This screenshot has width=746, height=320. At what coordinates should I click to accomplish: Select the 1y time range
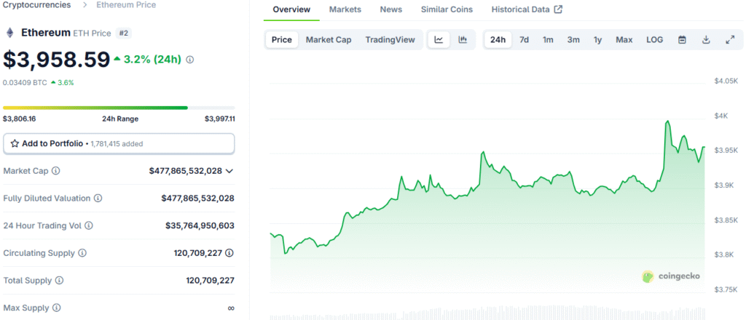pos(597,40)
